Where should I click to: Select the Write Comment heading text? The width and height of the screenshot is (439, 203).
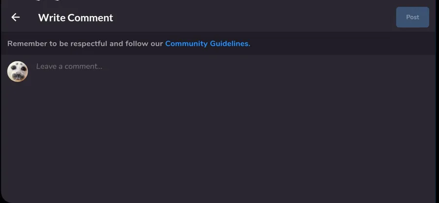(x=76, y=18)
